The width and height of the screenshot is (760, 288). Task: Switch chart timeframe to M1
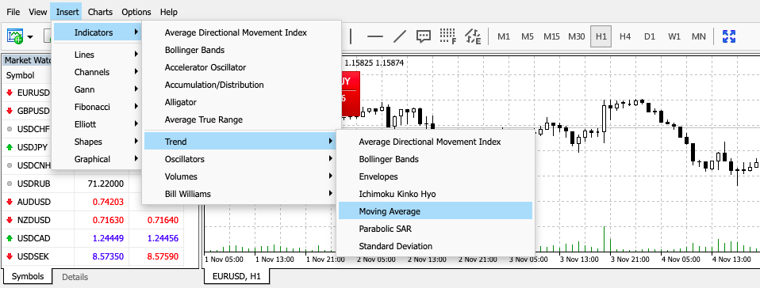504,36
